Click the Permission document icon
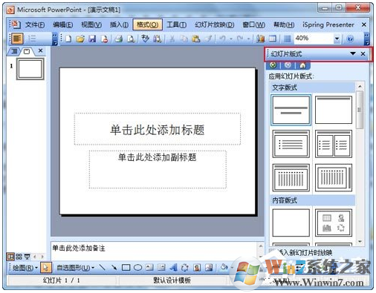The image size is (376, 293). (x=104, y=39)
